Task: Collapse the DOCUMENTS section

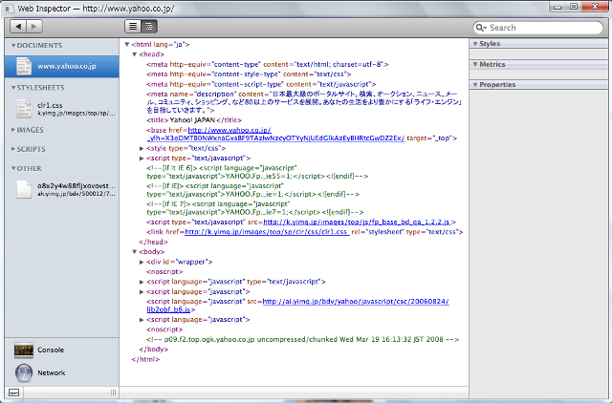Action: pyautogui.click(x=13, y=46)
